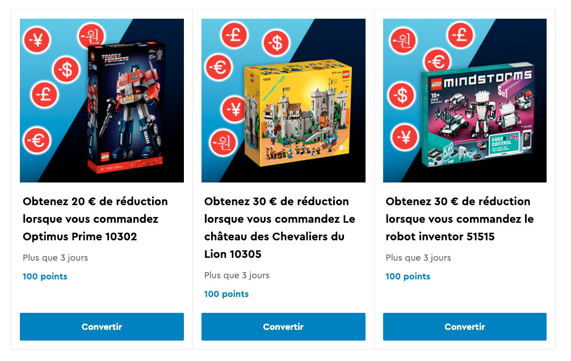Click dollar icon on Optimus Prime image
Viewport: 571px width, 361px height.
pos(66,70)
